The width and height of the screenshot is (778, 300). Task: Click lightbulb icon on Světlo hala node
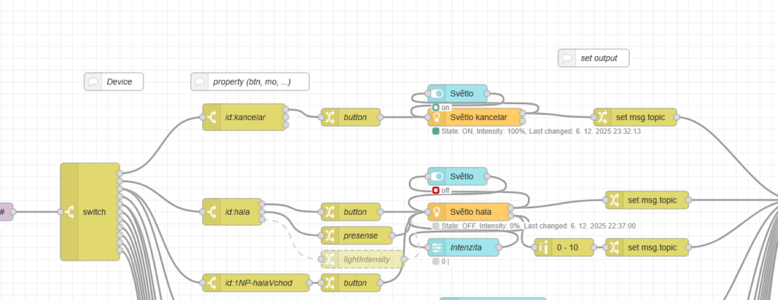pyautogui.click(x=437, y=212)
